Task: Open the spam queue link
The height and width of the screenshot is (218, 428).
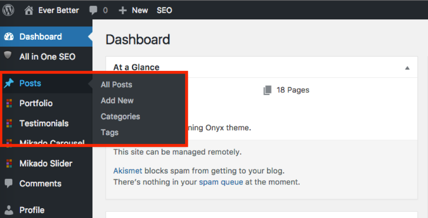Action: point(221,182)
